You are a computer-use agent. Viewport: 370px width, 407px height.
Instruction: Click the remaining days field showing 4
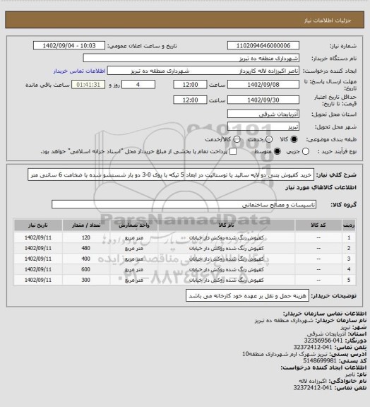click(x=138, y=85)
